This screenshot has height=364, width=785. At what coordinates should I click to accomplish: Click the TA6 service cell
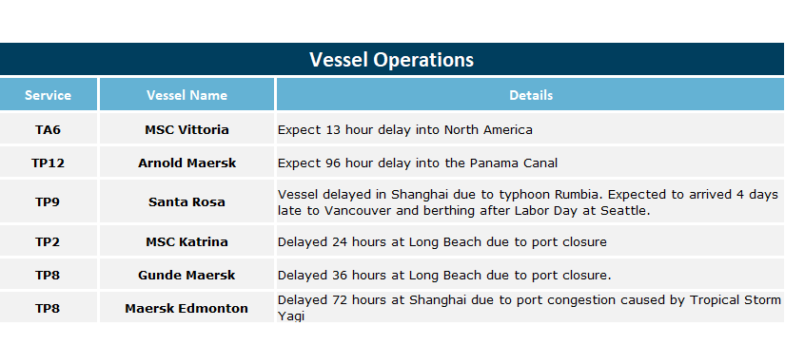click(x=49, y=129)
